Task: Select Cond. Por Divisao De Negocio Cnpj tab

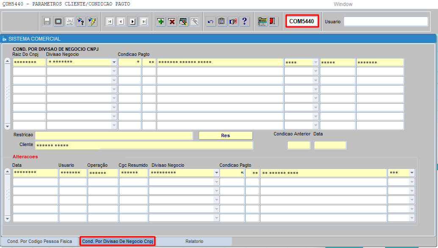Action: point(117,241)
